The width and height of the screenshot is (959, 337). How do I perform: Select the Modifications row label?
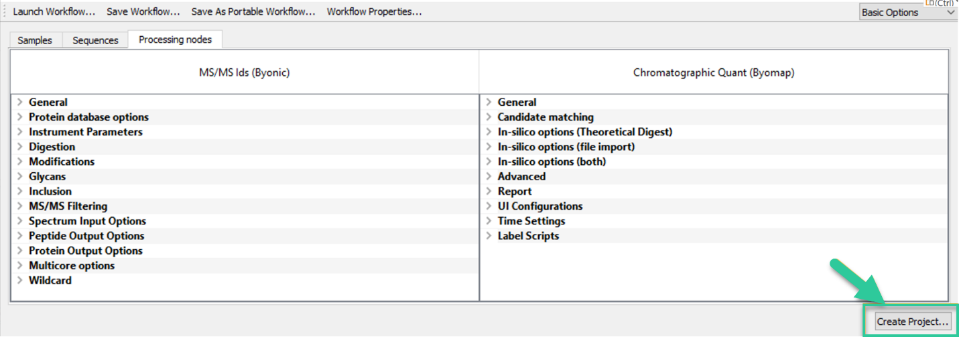(x=62, y=161)
